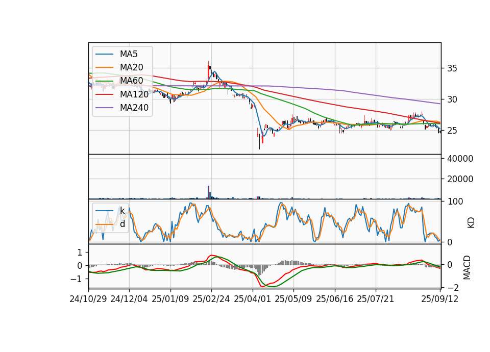Click the 24/12/04 date axis label
Viewport: 490px width, 352px height.
129,299
